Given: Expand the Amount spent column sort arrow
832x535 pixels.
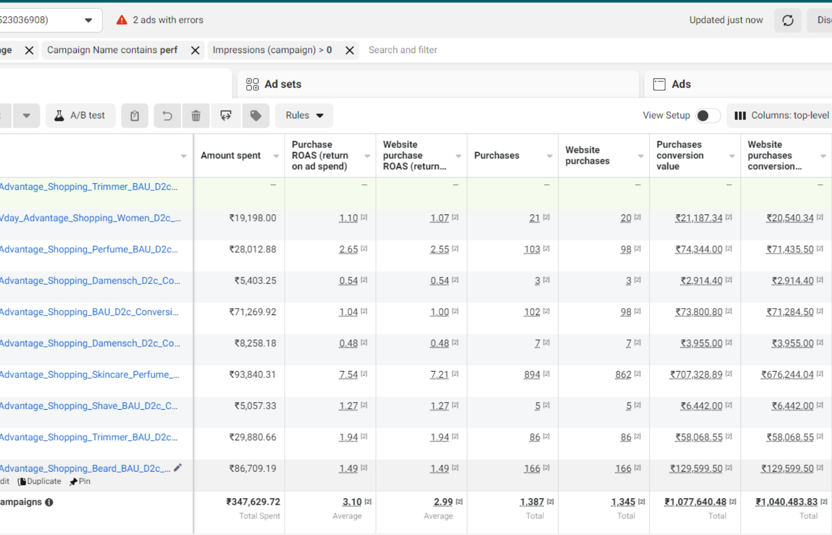Looking at the screenshot, I should pyautogui.click(x=276, y=156).
